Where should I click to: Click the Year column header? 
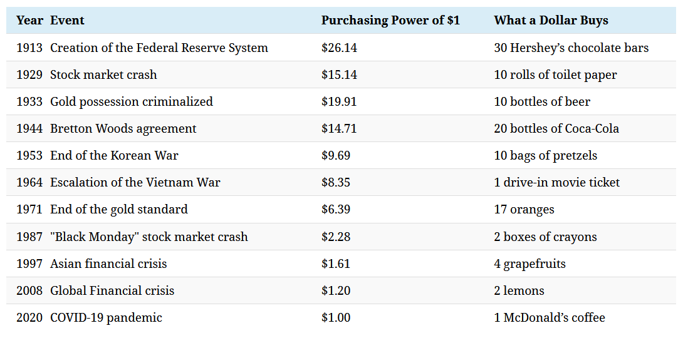click(x=29, y=21)
